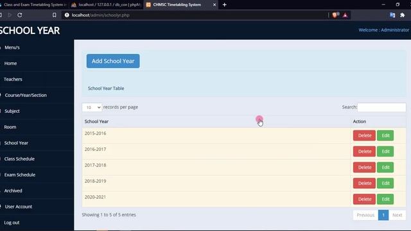Log out from the sidebar
This screenshot has width=411, height=231.
tap(12, 223)
